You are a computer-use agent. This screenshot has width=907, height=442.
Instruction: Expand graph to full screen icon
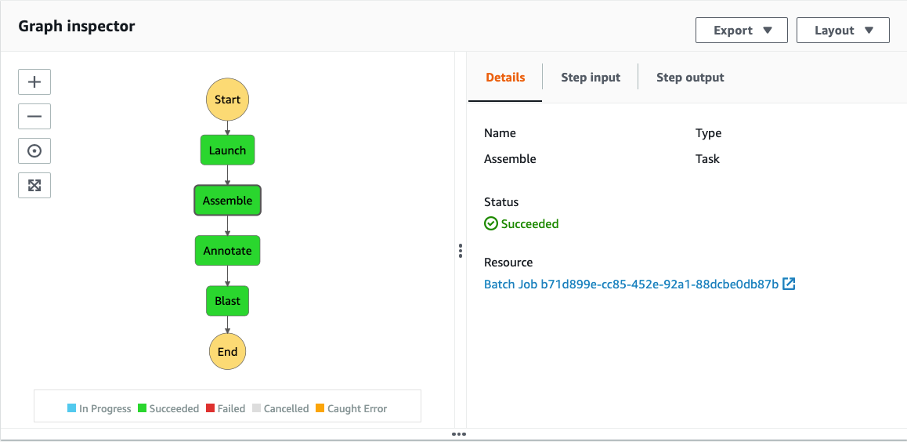pyautogui.click(x=34, y=185)
